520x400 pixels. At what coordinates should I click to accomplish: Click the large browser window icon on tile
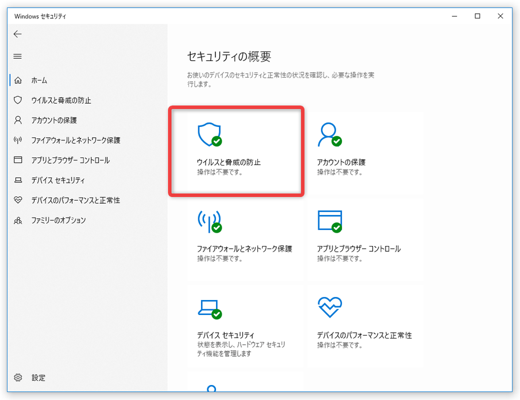coord(330,221)
